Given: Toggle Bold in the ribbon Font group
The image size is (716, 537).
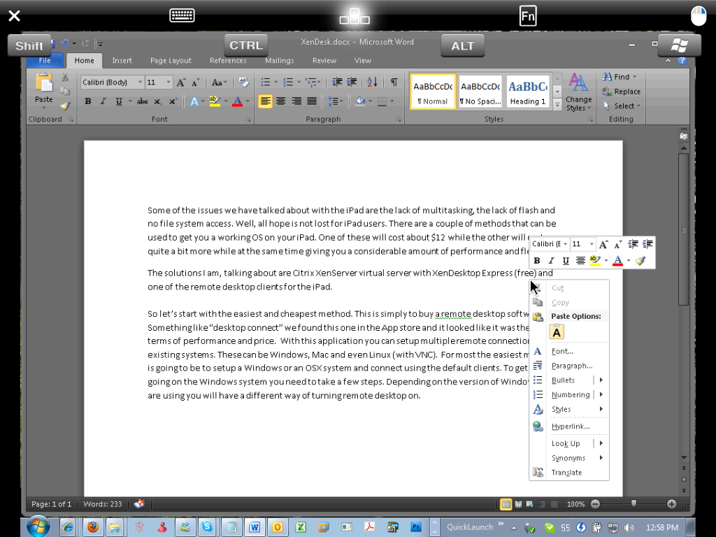Looking at the screenshot, I should (87, 101).
